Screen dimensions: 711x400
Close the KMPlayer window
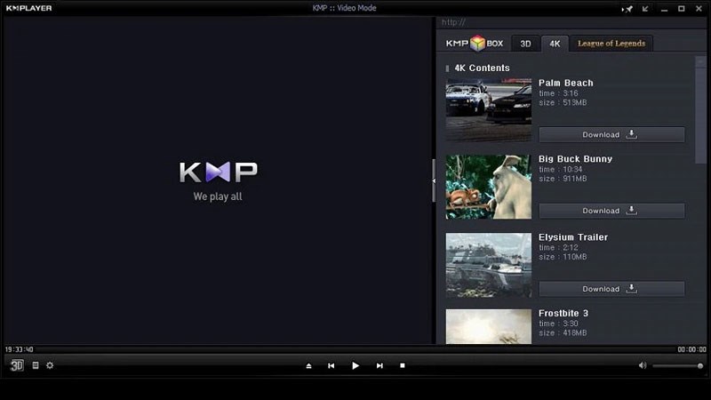click(x=699, y=9)
